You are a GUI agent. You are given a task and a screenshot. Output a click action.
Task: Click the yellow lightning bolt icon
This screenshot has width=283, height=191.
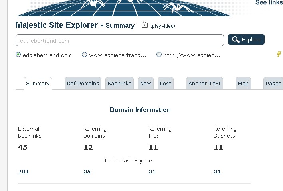click(279, 54)
